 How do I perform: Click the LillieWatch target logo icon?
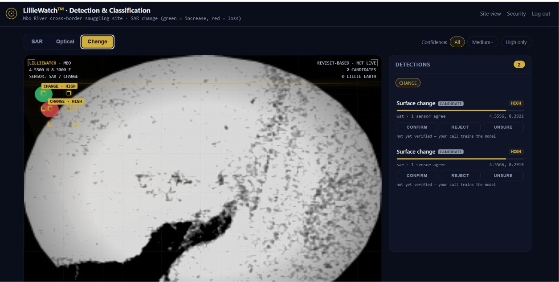11,14
